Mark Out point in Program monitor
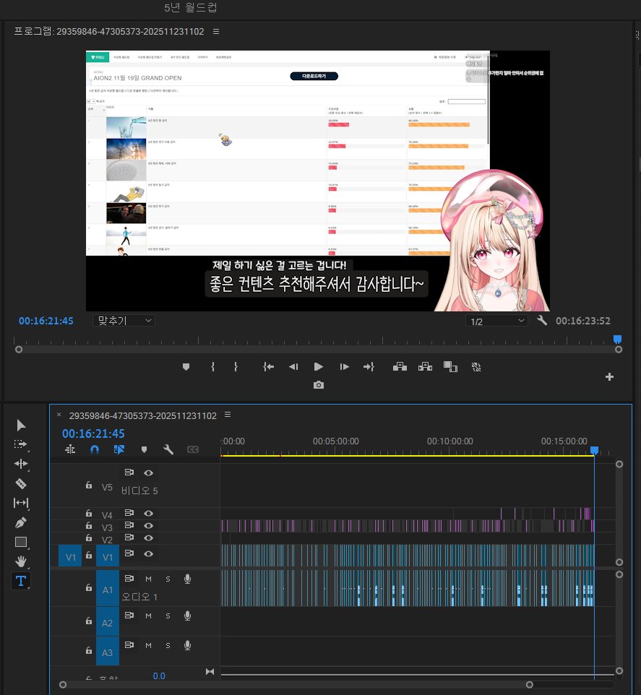This screenshot has width=641, height=695. [236, 366]
